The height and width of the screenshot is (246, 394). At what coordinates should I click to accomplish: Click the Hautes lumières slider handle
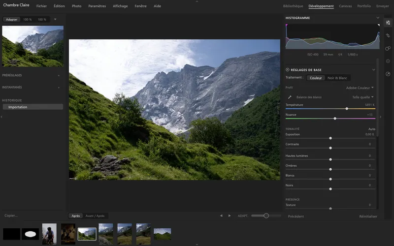click(330, 159)
